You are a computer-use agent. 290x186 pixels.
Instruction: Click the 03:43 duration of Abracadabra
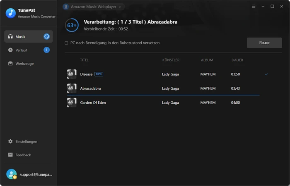[x=235, y=88]
